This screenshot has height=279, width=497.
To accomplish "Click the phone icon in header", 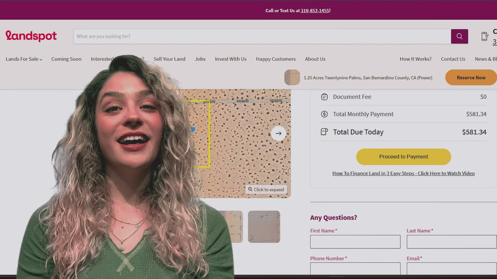I will coord(484,36).
